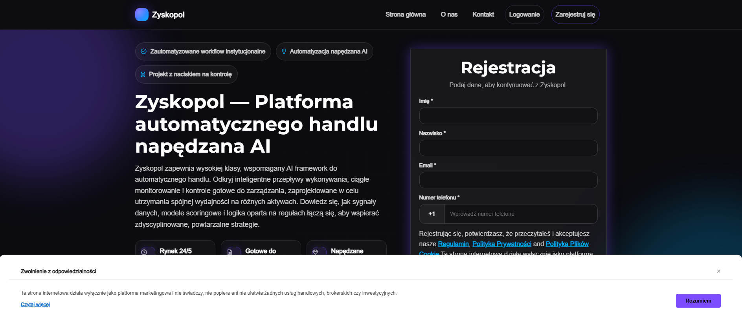Open the Czytaj więcej link

click(x=35, y=305)
